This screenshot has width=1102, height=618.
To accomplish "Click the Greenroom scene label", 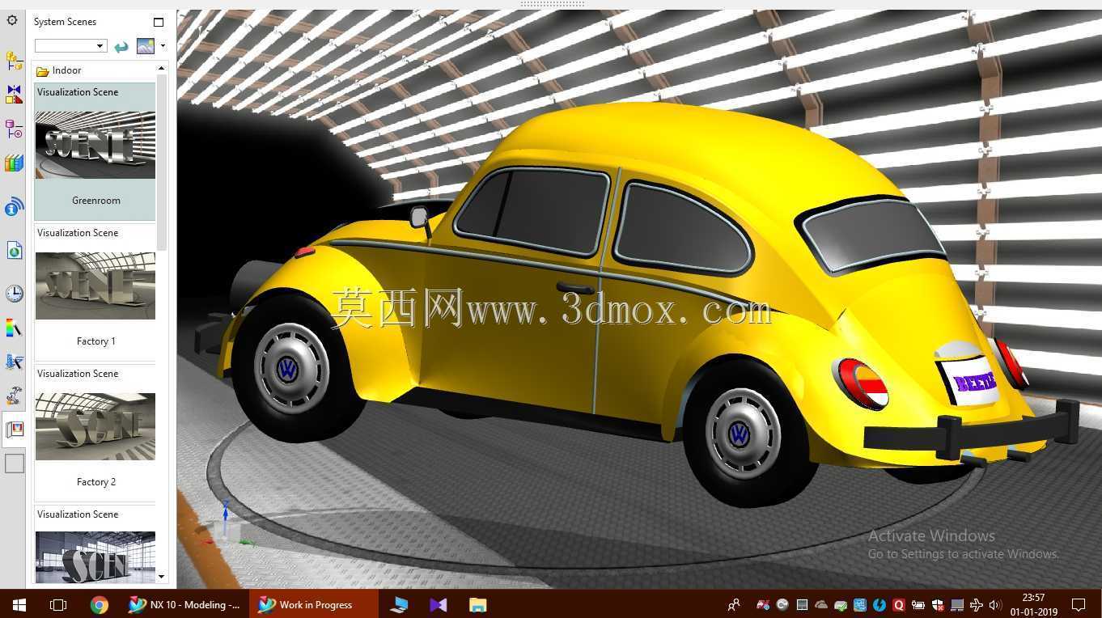I will 96,201.
